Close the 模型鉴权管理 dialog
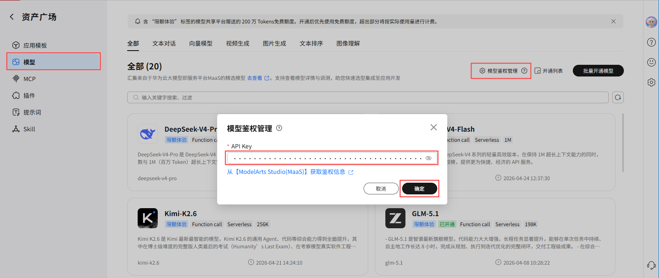Image resolution: width=659 pixels, height=278 pixels. tap(433, 127)
